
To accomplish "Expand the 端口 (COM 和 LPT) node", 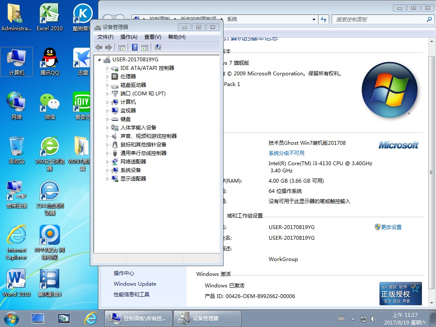I will pos(107,94).
